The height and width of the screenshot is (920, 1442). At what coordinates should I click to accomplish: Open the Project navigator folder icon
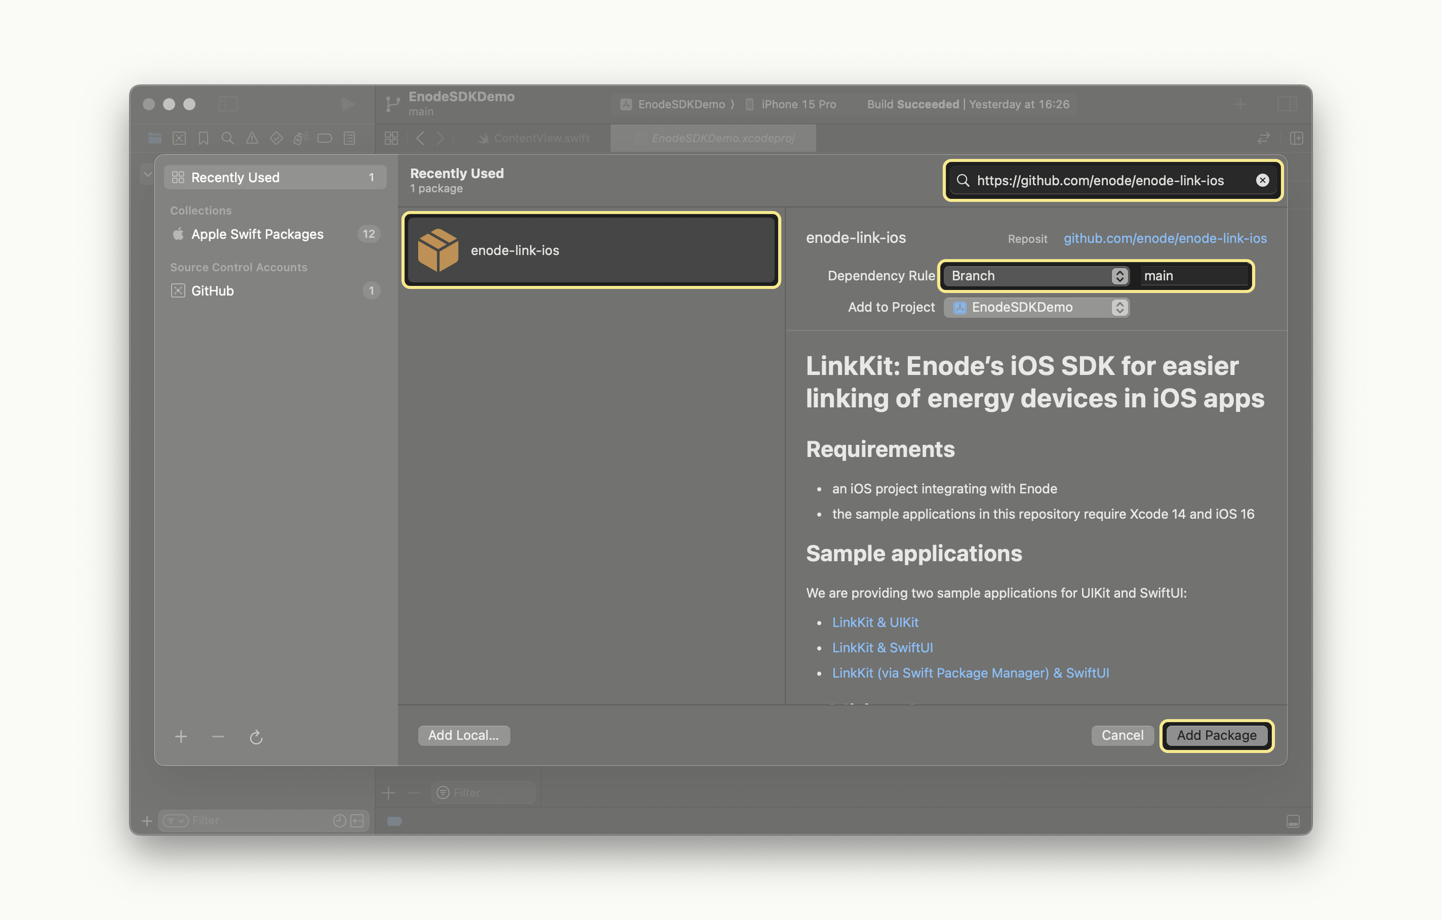click(x=154, y=138)
